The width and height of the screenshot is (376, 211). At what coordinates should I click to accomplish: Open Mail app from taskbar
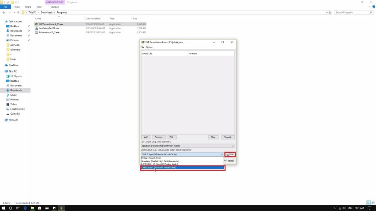tap(47, 208)
